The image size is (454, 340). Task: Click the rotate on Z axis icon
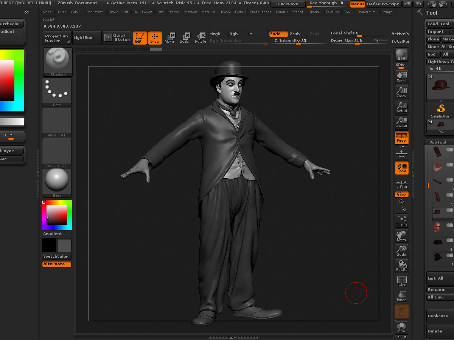(x=403, y=209)
